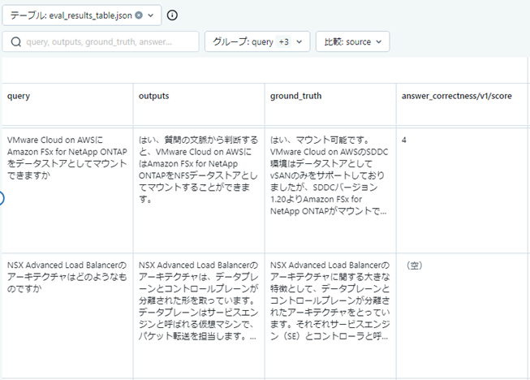Expand the table selector chevron
530x380 pixels.
click(151, 15)
